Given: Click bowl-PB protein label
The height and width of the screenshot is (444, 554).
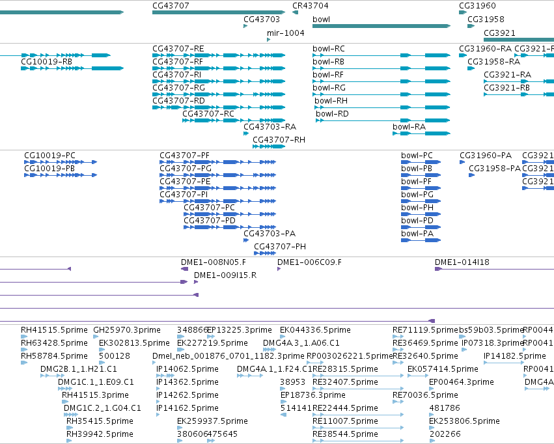Looking at the screenshot, I should click(x=417, y=169).
